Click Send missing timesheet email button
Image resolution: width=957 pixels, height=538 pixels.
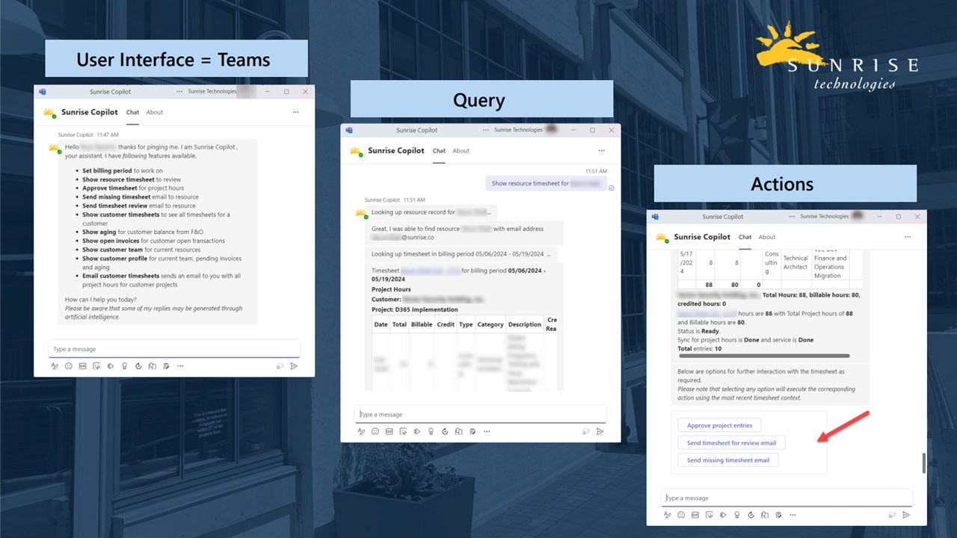[x=728, y=460]
